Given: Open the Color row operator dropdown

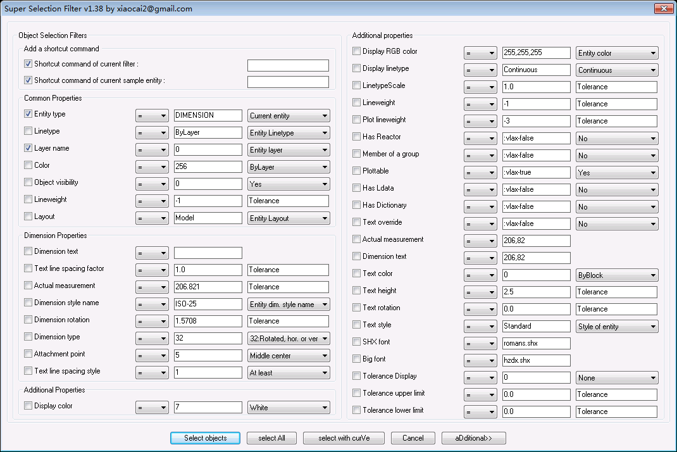Looking at the screenshot, I should coord(152,167).
